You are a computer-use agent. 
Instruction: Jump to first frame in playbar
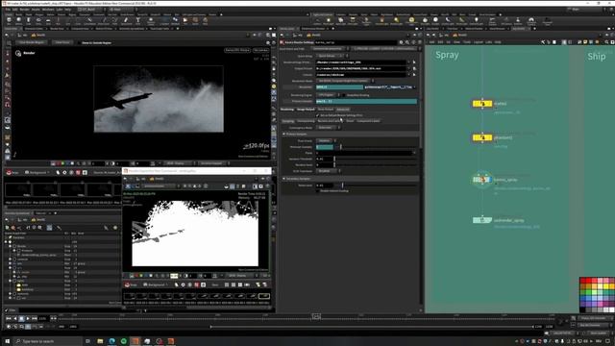(9, 318)
